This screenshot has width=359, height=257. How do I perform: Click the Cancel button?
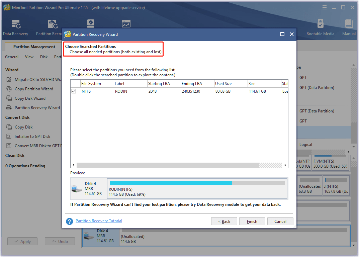tap(280, 221)
